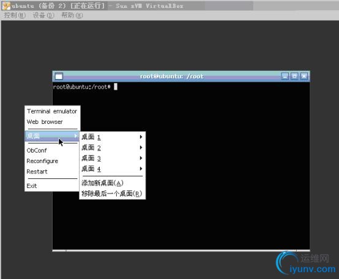339x279 pixels.
Task: Open the 控制 menu in VirtualBox
Action: [15, 15]
